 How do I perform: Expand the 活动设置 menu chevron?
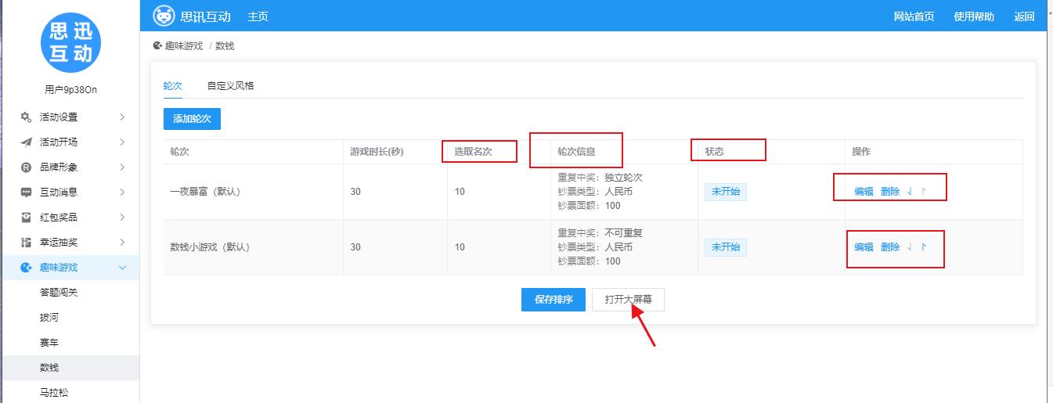point(122,117)
